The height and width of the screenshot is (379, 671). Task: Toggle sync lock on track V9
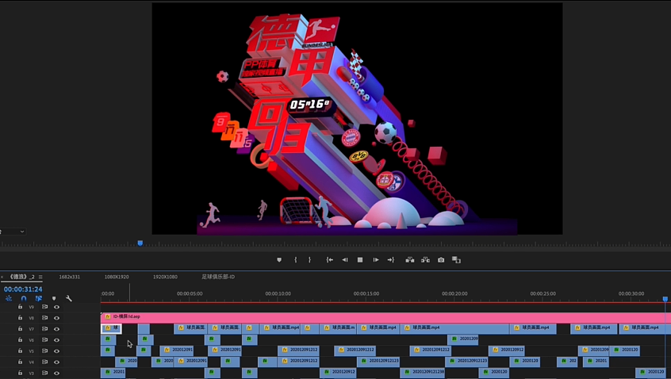coord(44,307)
